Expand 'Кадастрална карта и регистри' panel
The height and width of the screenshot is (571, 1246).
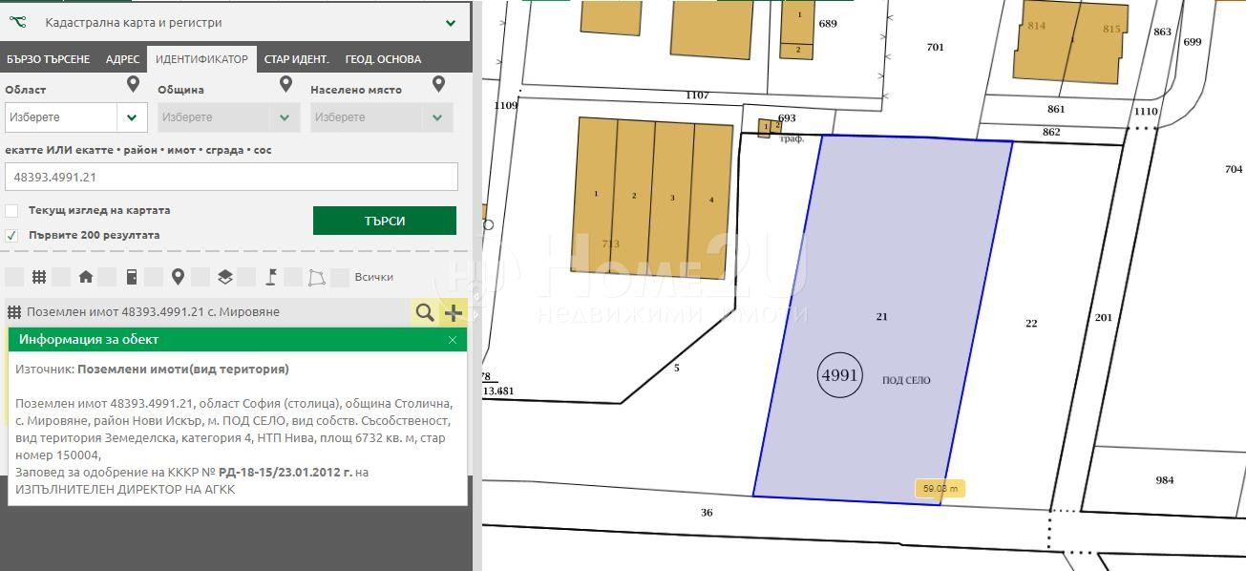coord(451,22)
